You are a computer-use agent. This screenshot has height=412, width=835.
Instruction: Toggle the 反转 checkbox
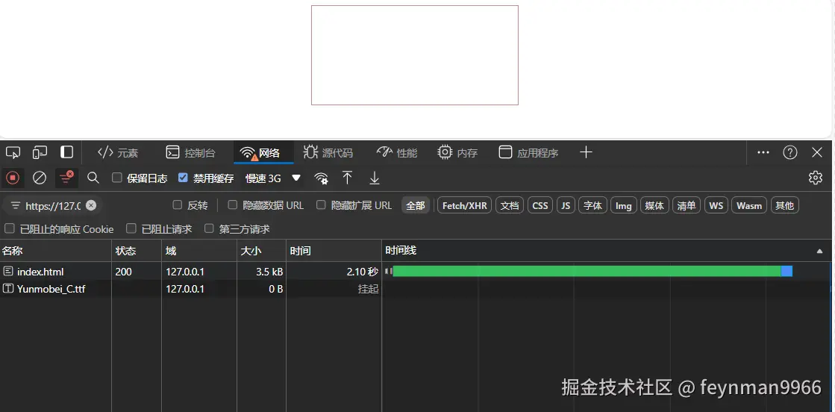pos(178,205)
